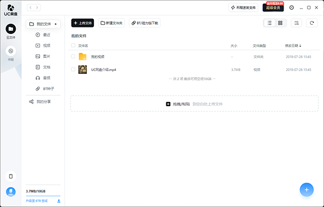The height and width of the screenshot is (207, 324).
Task: Open the history clock icon in title bar
Action: (x=292, y=8)
